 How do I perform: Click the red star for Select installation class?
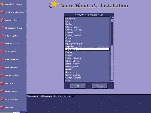[2, 12]
